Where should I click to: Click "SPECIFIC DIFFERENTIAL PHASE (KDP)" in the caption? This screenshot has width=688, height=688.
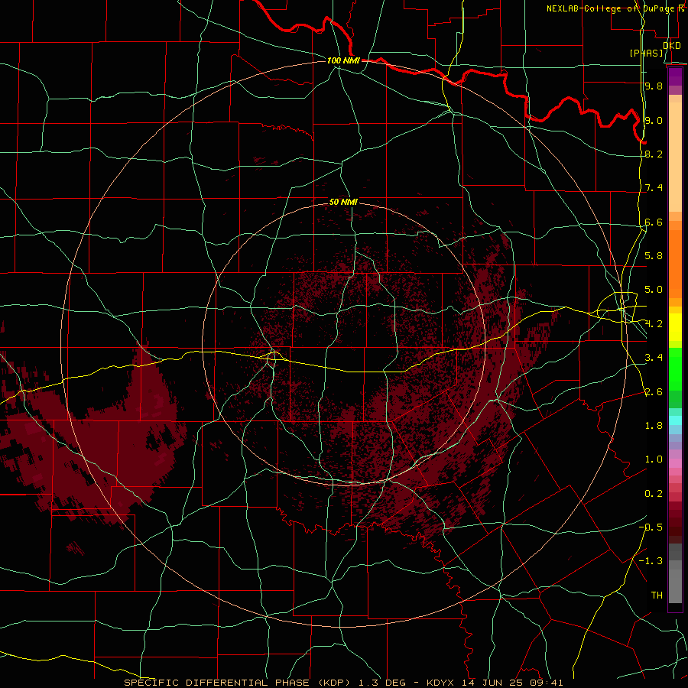click(235, 683)
